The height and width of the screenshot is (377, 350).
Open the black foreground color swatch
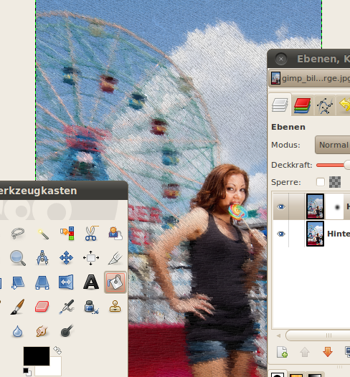coord(37,355)
